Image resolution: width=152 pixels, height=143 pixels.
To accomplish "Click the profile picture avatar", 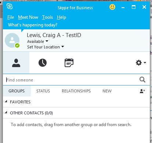I will pyautogui.click(x=12, y=40).
